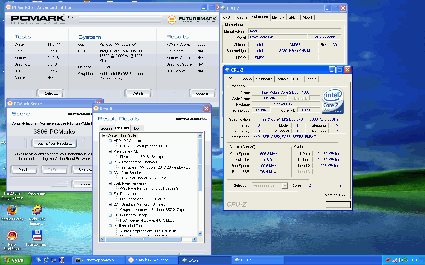The height and width of the screenshot is (265, 425).
Task: Collapse the HDD - XP Startup node
Action: pyautogui.click(x=110, y=141)
